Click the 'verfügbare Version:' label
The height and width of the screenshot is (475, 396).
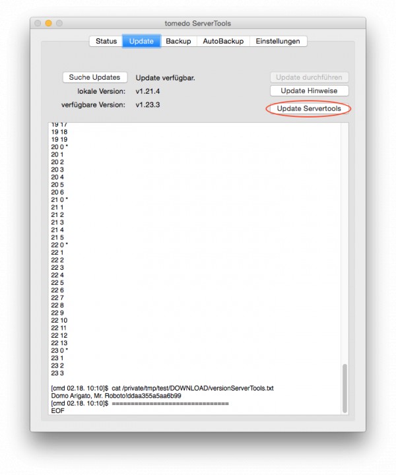(x=93, y=105)
